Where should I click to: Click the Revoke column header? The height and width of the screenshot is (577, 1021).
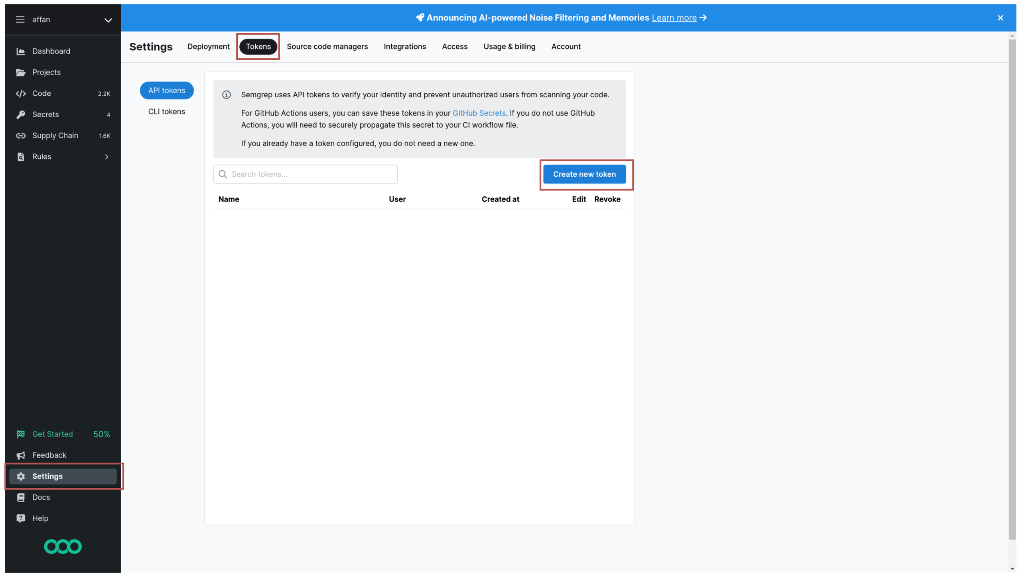pos(607,199)
